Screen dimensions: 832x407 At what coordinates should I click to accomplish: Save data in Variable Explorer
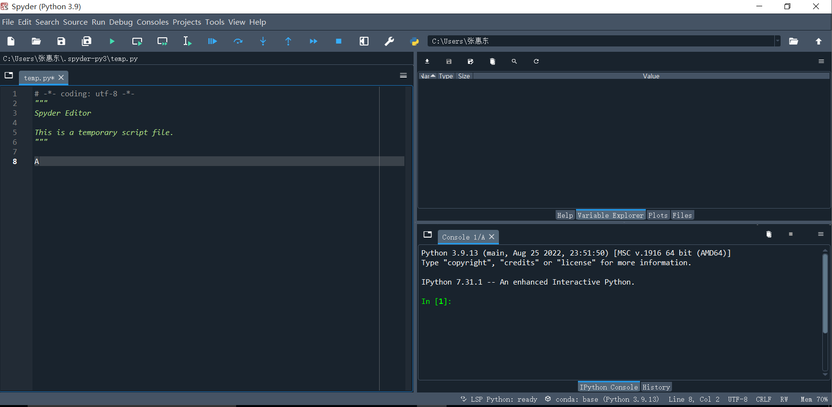click(449, 61)
